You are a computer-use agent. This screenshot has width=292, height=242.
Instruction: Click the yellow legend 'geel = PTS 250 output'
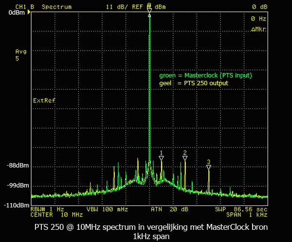pyautogui.click(x=194, y=83)
